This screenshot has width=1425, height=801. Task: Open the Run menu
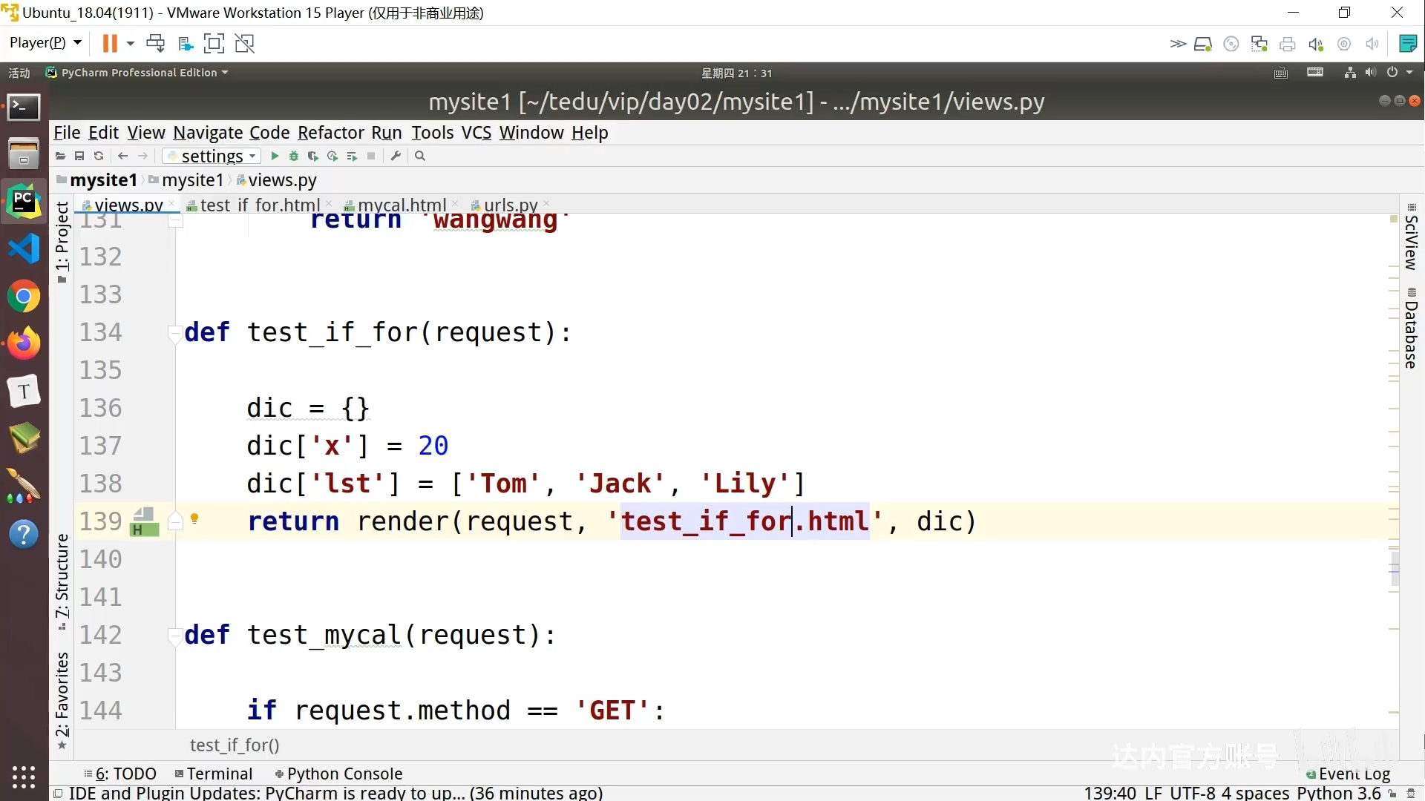387,133
